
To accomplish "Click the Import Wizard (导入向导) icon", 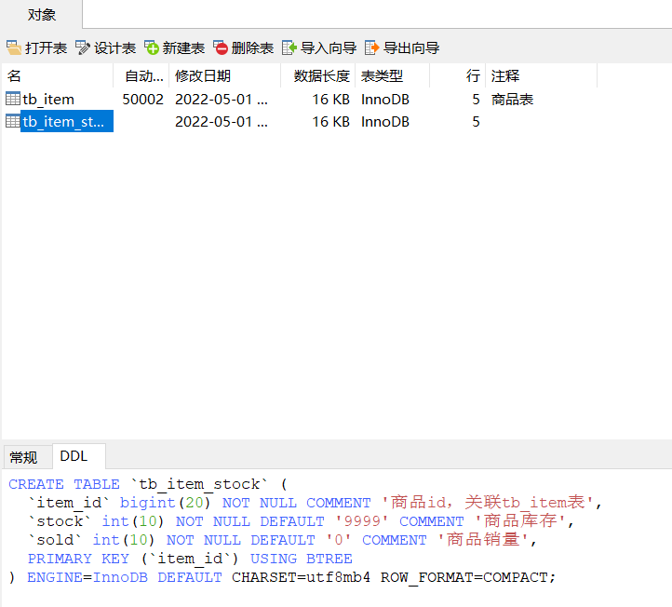I will coord(289,47).
